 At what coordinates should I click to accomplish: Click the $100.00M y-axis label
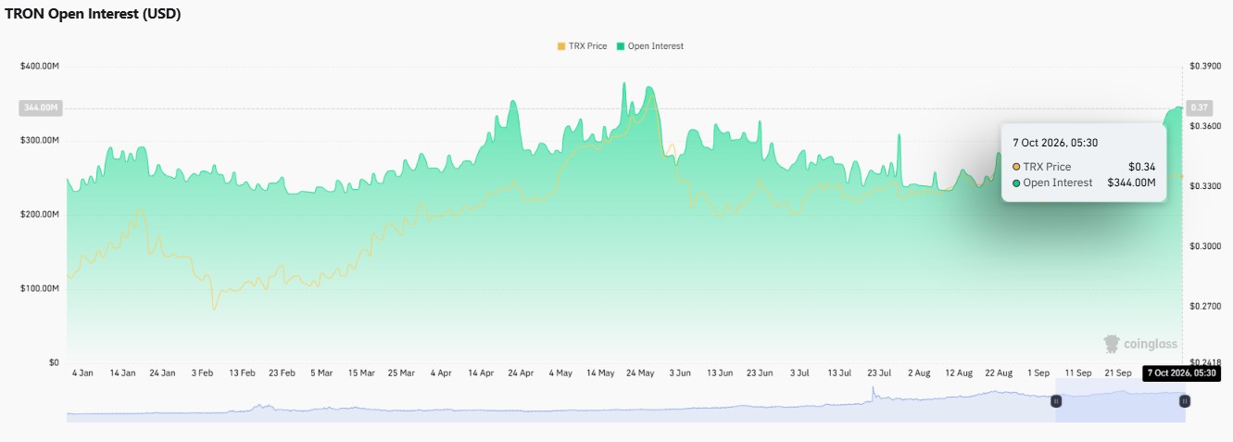point(40,288)
